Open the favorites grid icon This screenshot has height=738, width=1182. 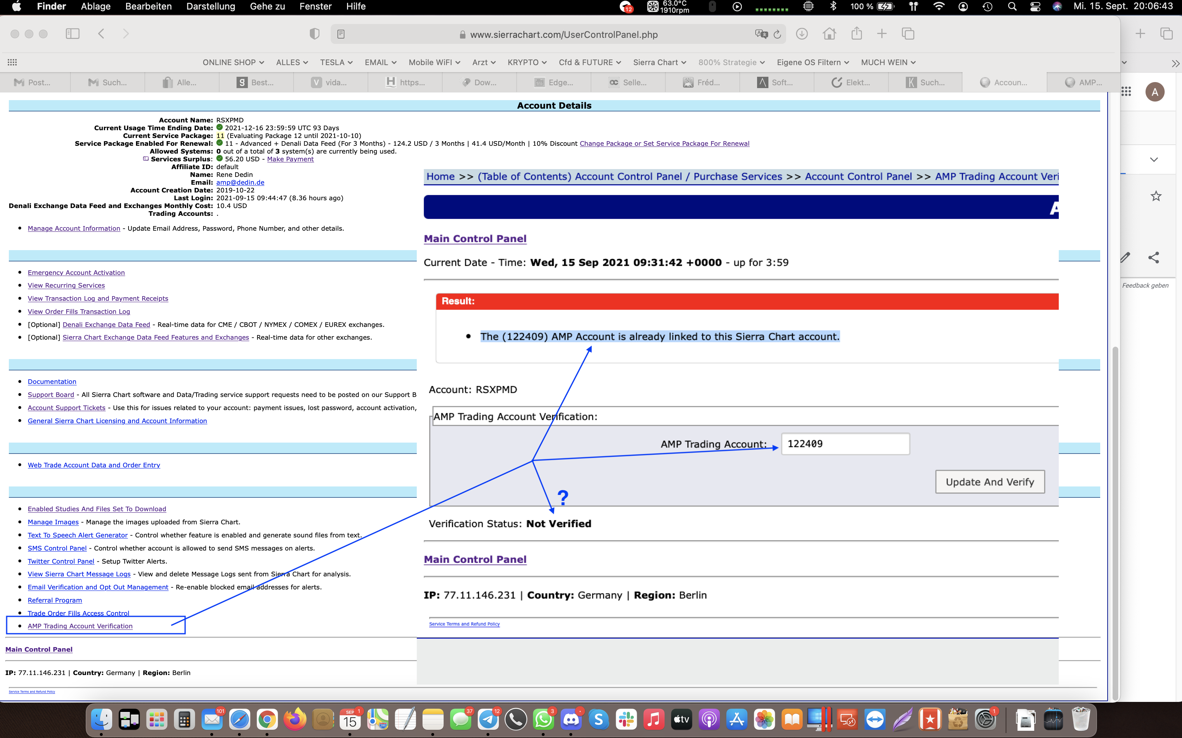pos(12,63)
